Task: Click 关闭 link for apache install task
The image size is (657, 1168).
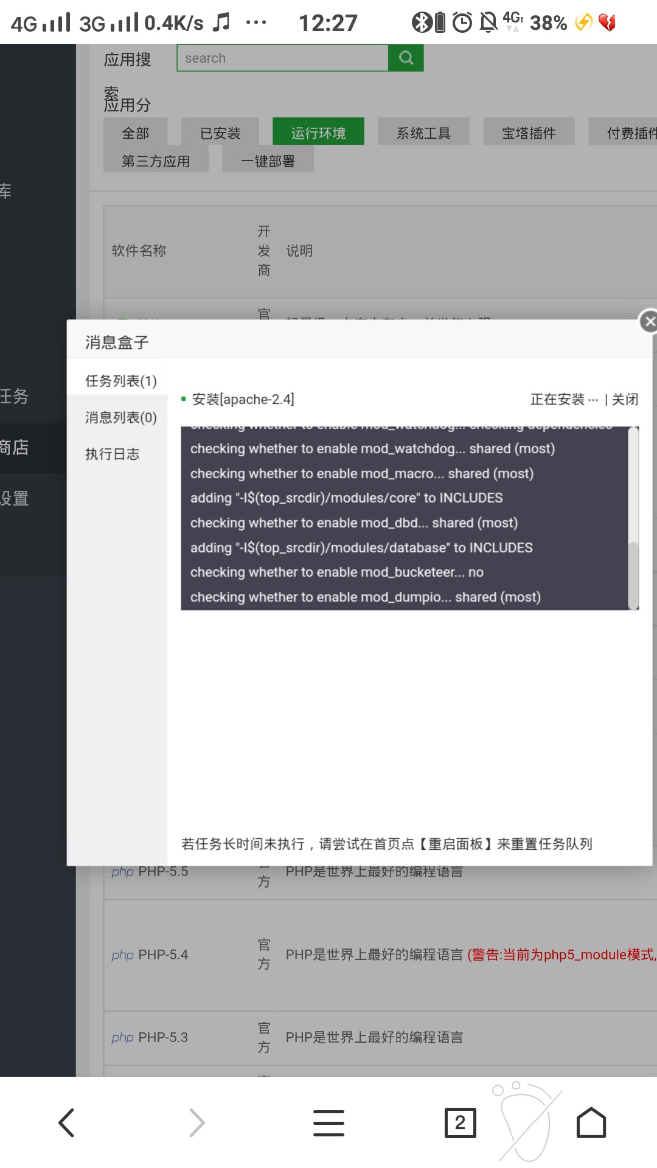Action: pyautogui.click(x=625, y=399)
